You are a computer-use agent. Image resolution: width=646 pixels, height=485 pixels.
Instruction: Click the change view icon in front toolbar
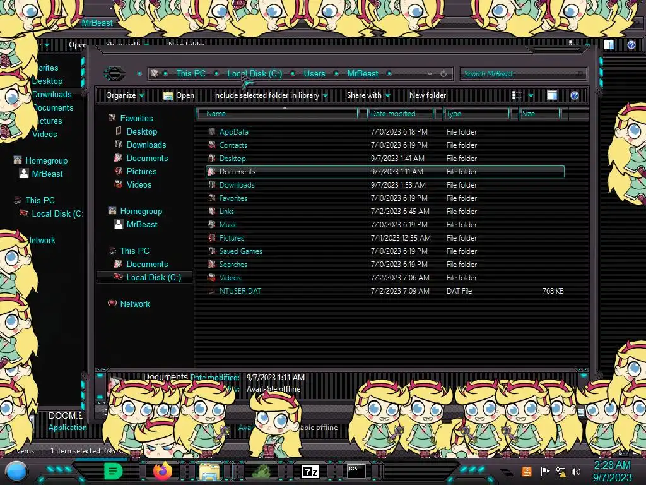click(x=516, y=95)
